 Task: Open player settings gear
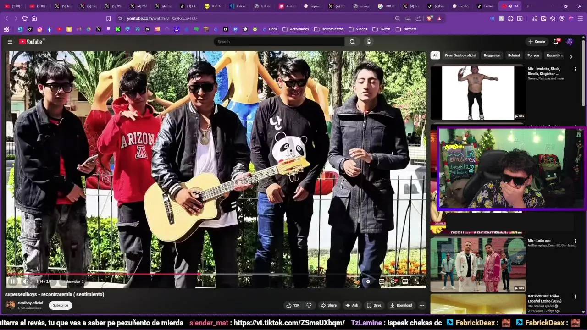pos(393,281)
